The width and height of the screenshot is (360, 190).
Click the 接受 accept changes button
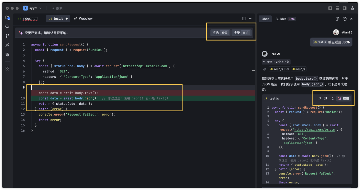coord(241,33)
